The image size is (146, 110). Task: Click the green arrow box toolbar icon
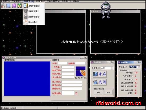[x=20, y=6]
